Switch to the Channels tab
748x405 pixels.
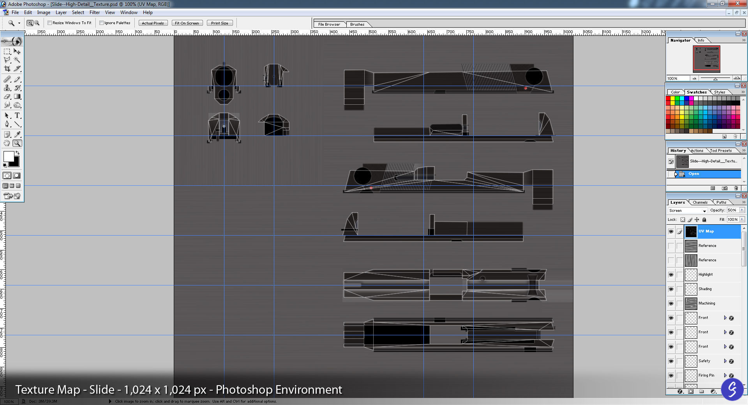click(x=700, y=202)
